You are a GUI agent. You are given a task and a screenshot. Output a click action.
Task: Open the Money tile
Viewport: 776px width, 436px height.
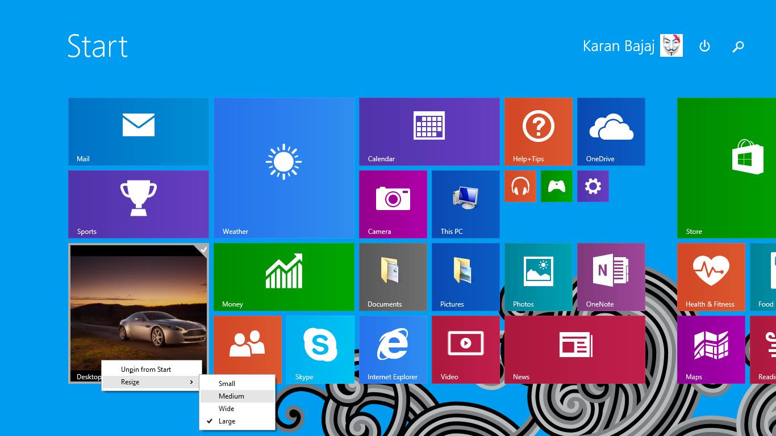[284, 277]
